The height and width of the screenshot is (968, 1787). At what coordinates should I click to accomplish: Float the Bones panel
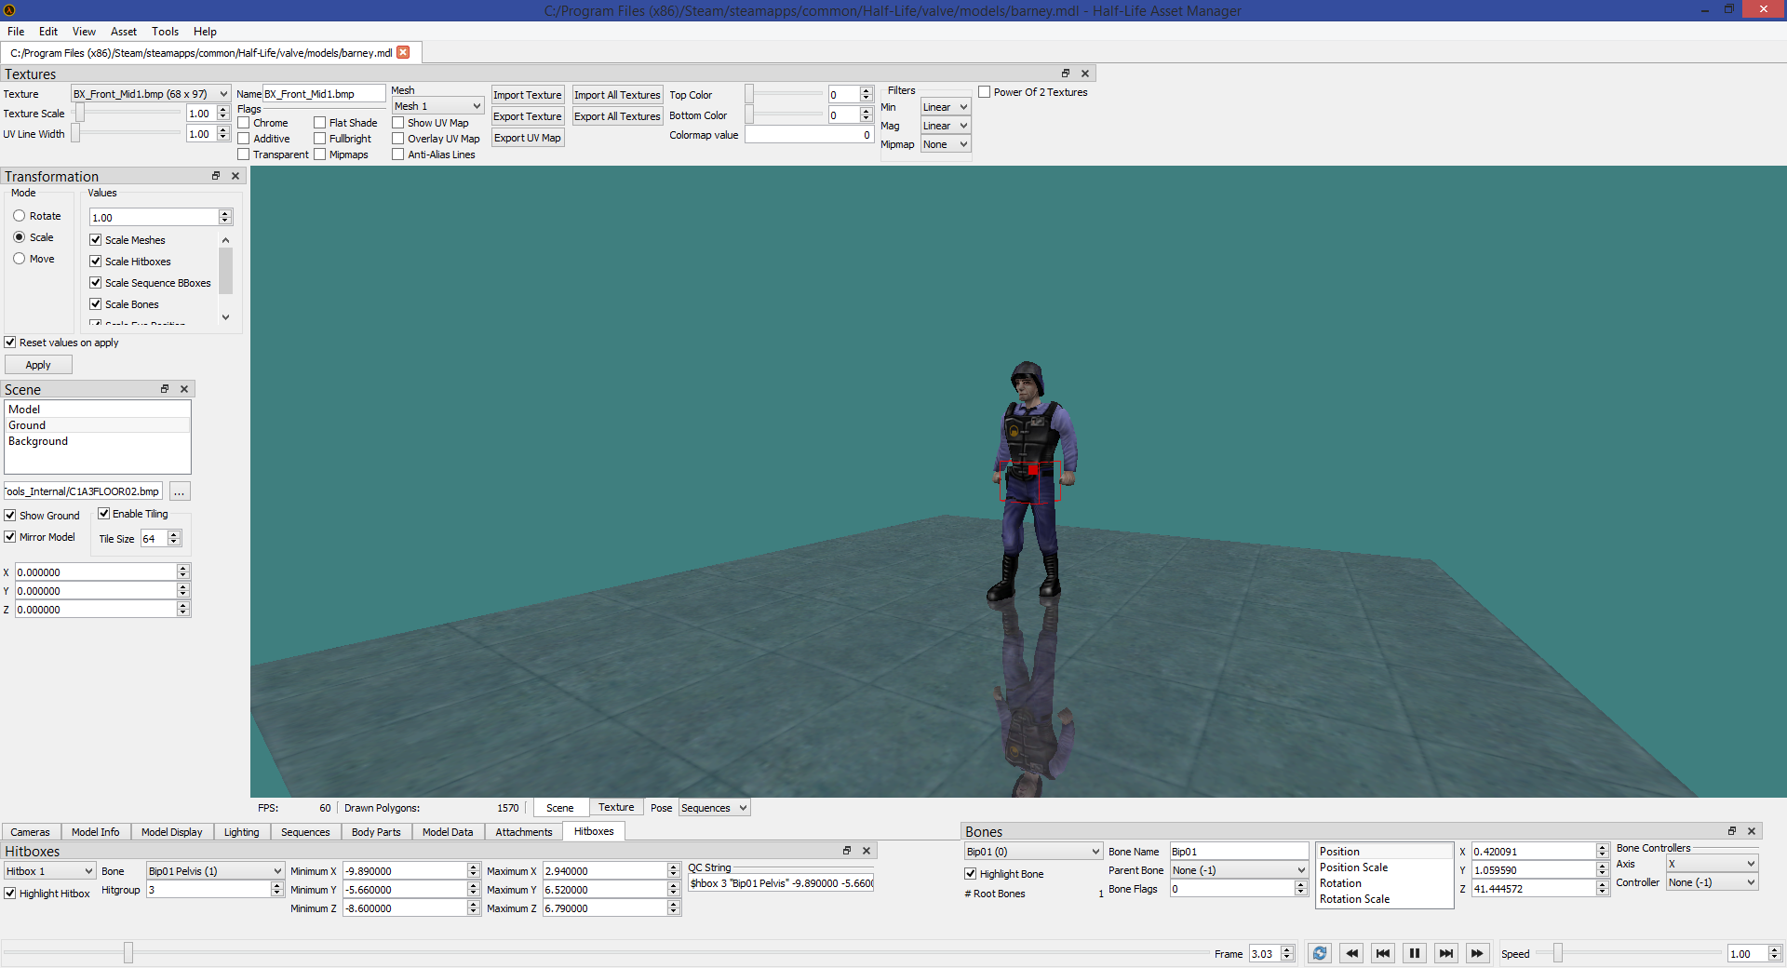pos(1732,830)
